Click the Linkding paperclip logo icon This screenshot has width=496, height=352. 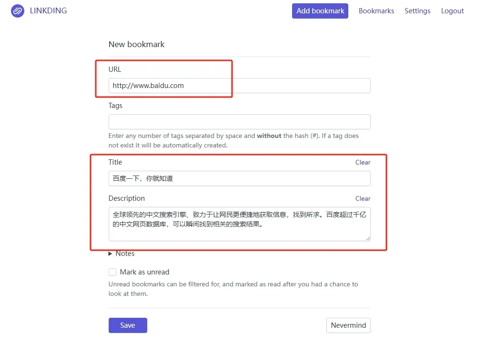coord(18,10)
